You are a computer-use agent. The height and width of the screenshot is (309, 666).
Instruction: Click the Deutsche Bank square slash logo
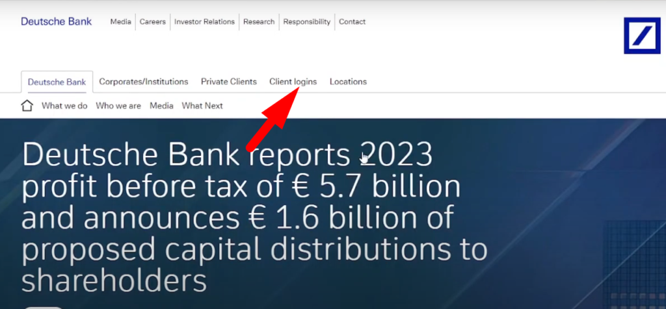[x=641, y=35]
